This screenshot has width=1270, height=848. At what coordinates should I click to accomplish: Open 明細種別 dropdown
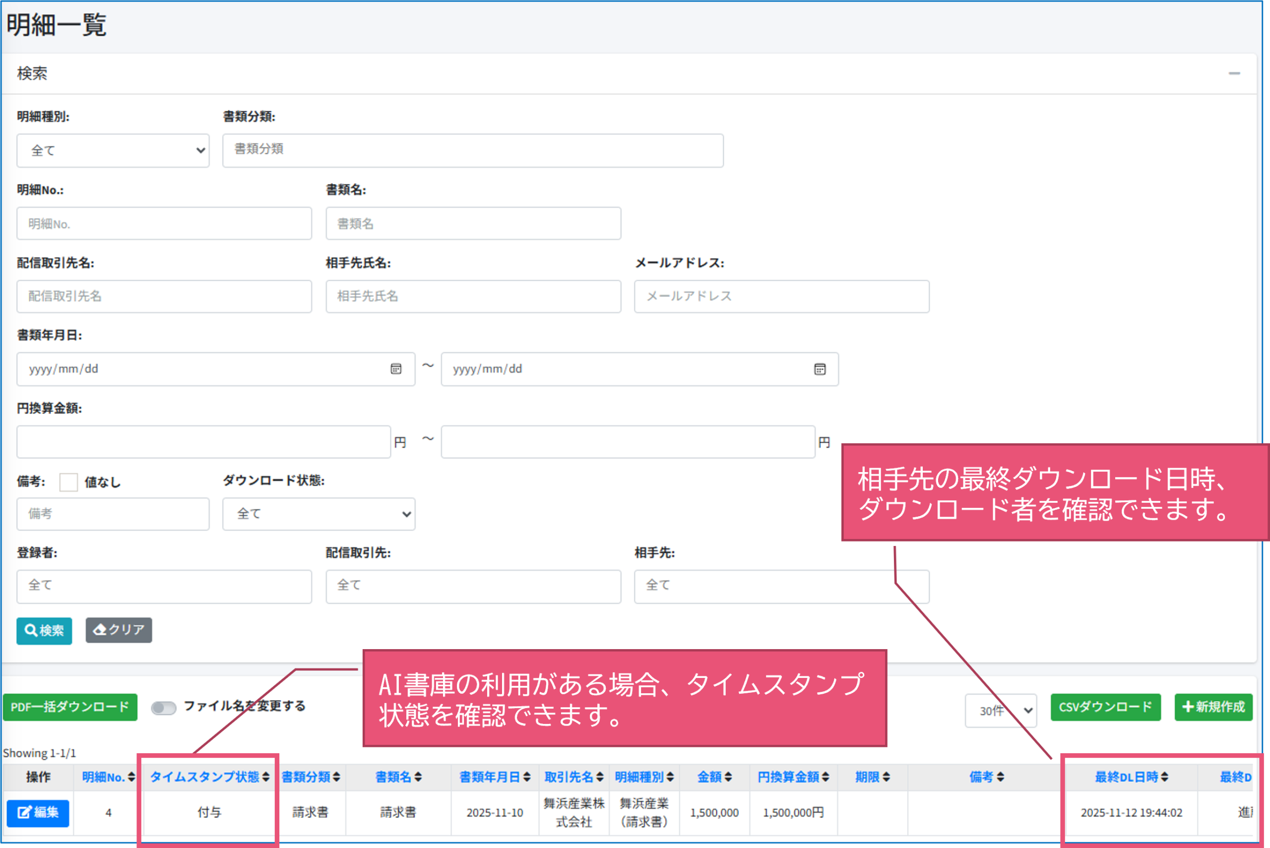tap(113, 150)
